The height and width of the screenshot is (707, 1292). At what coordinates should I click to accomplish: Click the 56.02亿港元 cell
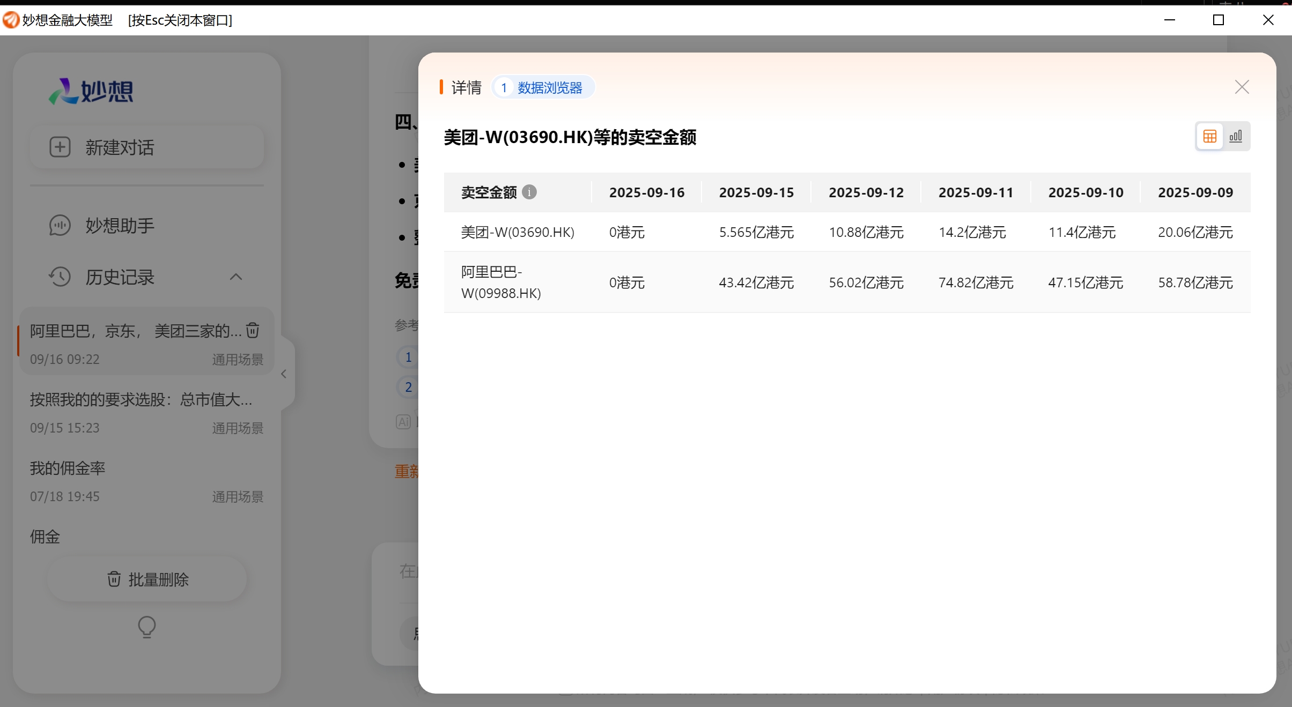866,282
